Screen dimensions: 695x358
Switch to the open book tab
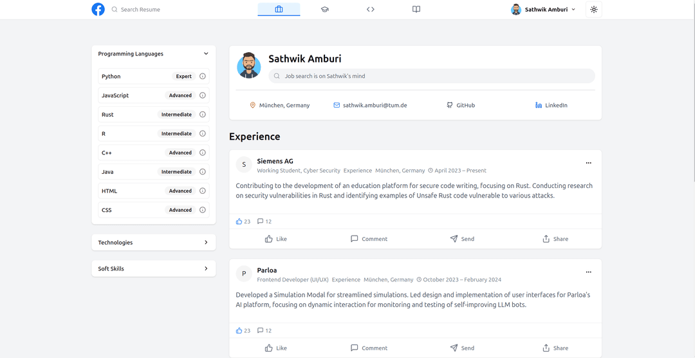pyautogui.click(x=416, y=9)
